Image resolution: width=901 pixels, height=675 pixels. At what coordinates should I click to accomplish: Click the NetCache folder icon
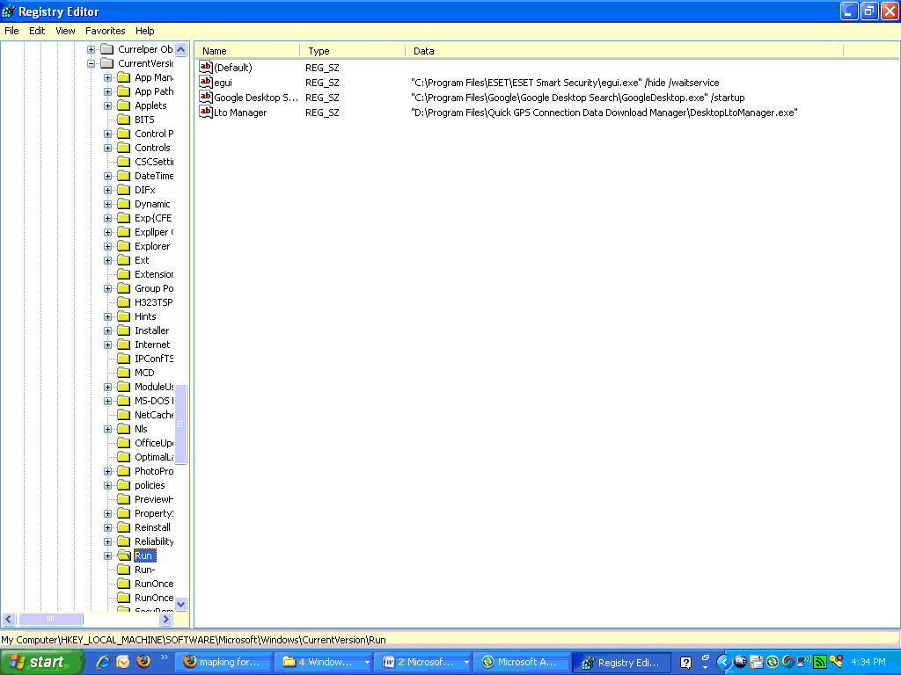coord(124,415)
